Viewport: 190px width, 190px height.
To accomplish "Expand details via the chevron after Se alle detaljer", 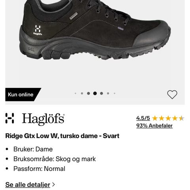I will click(x=53, y=184).
